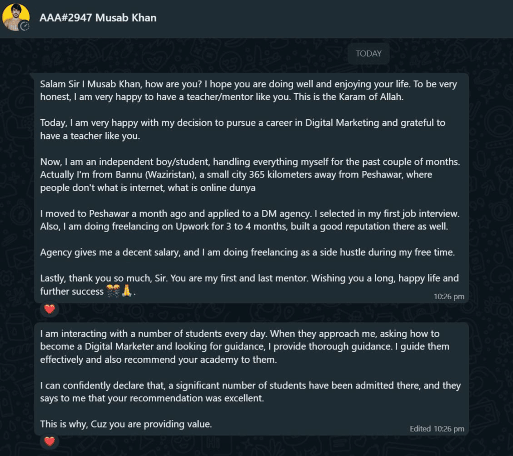
Task: Click the 'I moved to Peshawar' paragraph
Action: 249,220
